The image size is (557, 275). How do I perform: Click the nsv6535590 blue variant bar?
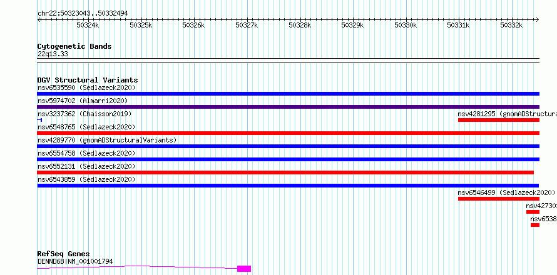tap(288, 94)
